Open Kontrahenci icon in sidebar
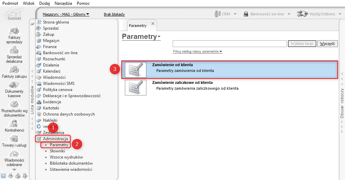Image resolution: width=345 pixels, height=180 pixels. click(14, 123)
